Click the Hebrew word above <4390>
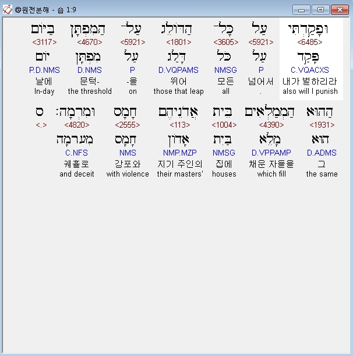 (270, 112)
